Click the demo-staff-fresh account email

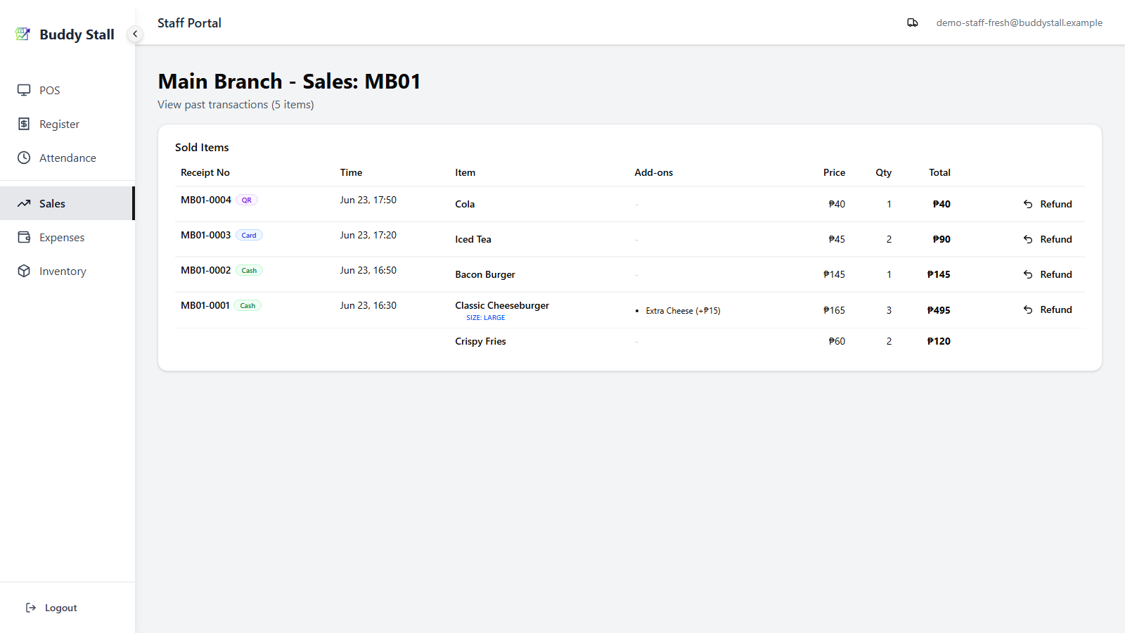(1019, 23)
